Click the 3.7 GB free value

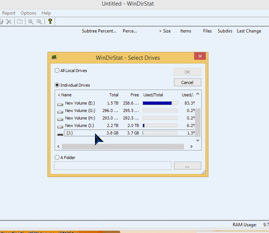click(x=133, y=133)
